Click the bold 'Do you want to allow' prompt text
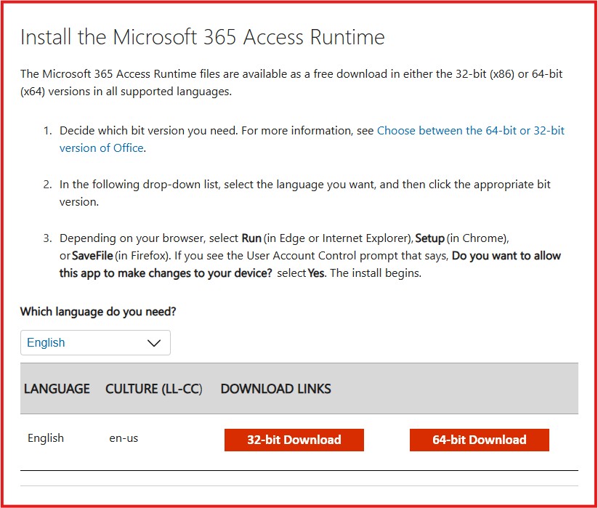Screen dimensions: 598x508 [x=506, y=256]
